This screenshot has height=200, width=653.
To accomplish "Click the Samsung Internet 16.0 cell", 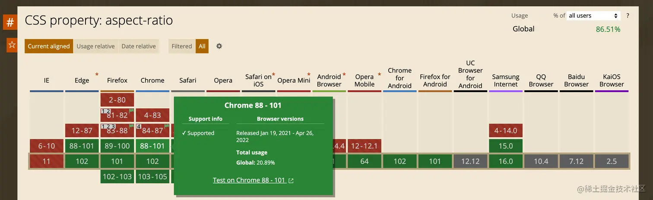I will (505, 161).
